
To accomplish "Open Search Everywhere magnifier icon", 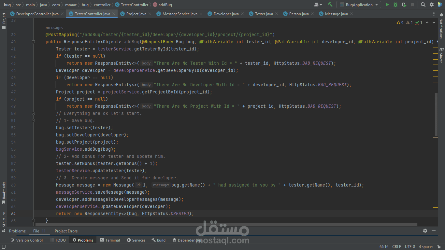I will (423, 5).
